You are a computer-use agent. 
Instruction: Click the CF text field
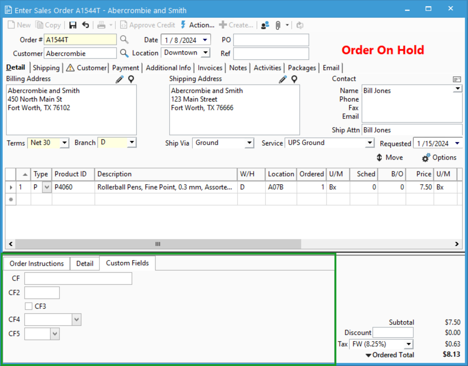[78, 278]
